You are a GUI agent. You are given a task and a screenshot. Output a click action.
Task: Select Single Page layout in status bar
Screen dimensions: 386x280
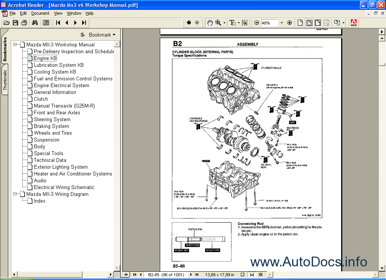tap(242, 275)
